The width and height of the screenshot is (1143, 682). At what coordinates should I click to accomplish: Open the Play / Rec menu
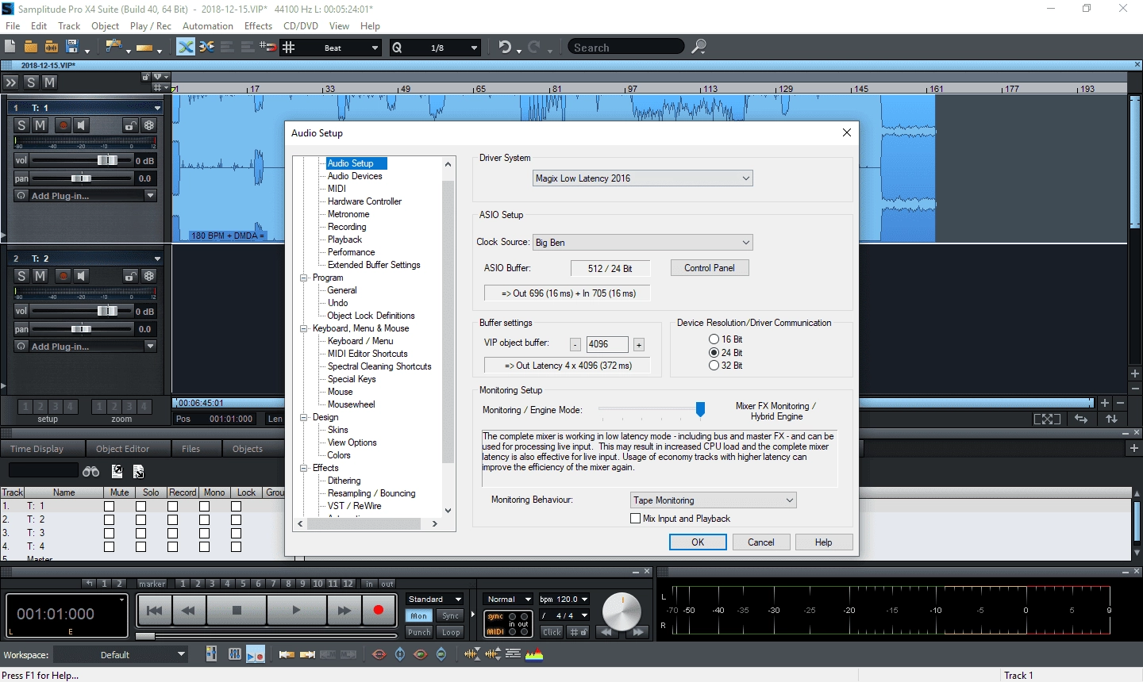150,26
